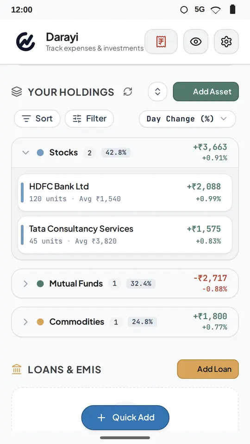Click the orange Commodities color dot
This screenshot has height=444, width=250.
click(x=40, y=322)
